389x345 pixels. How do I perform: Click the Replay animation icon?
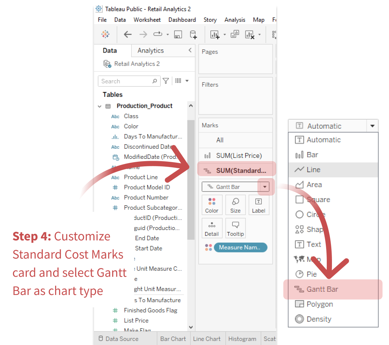point(158,34)
